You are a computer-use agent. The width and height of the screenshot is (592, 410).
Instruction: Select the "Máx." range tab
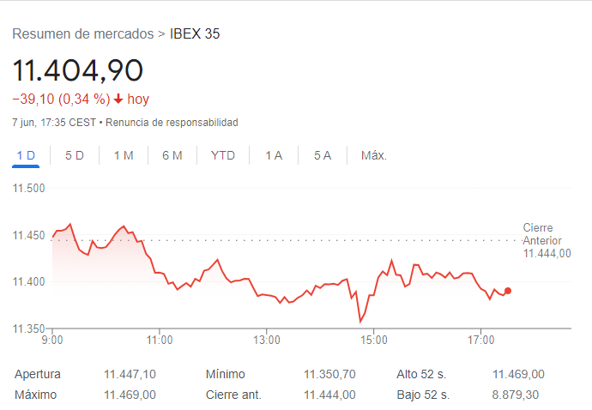click(x=374, y=155)
